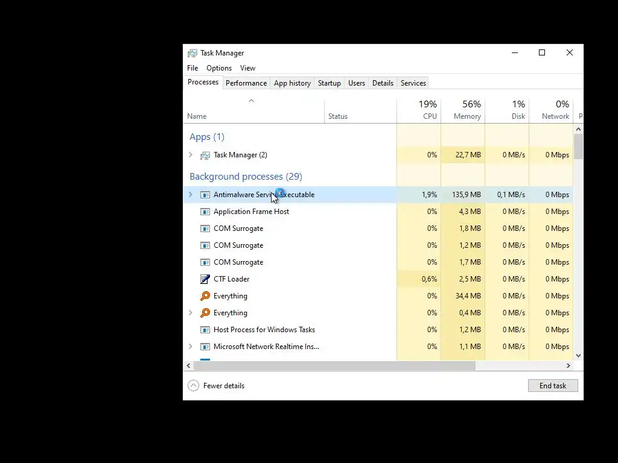Select the Application Frame Host process row
This screenshot has height=463, width=618.
pyautogui.click(x=378, y=212)
